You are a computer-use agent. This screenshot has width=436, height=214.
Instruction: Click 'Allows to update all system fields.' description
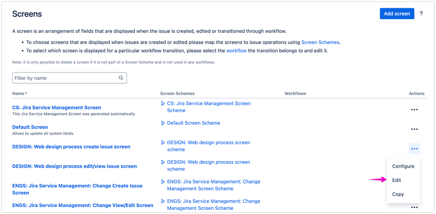pyautogui.click(x=43, y=133)
